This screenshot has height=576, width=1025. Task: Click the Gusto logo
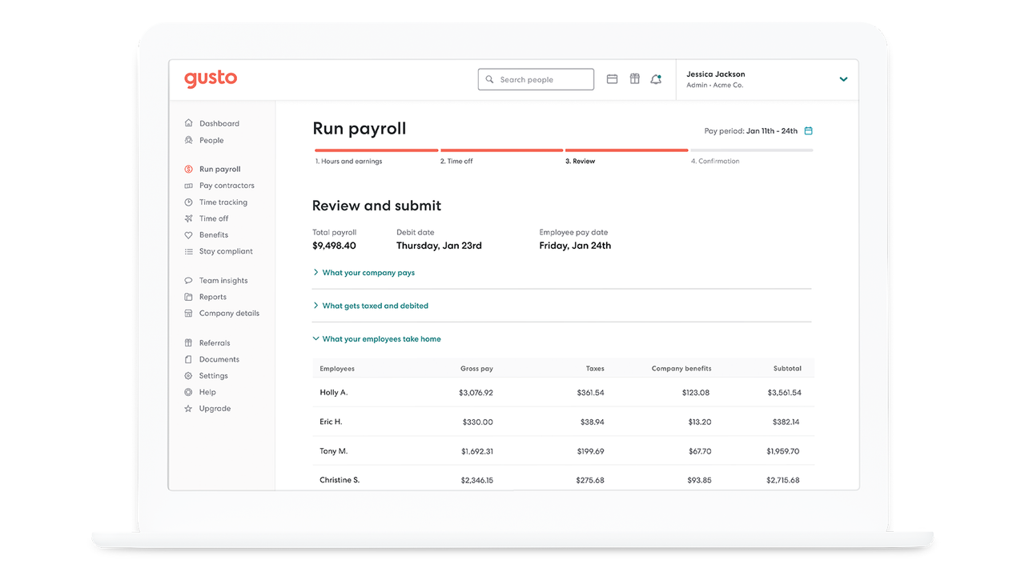tap(211, 78)
